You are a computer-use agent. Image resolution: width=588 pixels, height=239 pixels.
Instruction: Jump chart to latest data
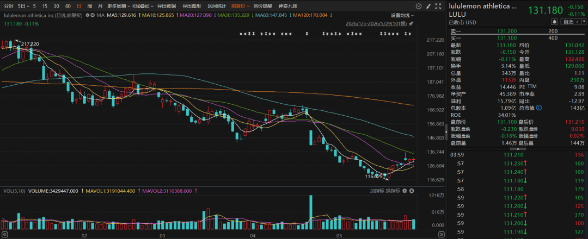[440, 235]
